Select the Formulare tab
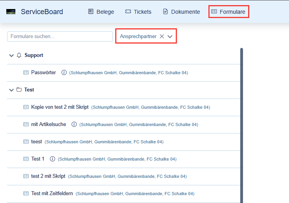Viewport: 289px width, 203px height. tap(228, 12)
